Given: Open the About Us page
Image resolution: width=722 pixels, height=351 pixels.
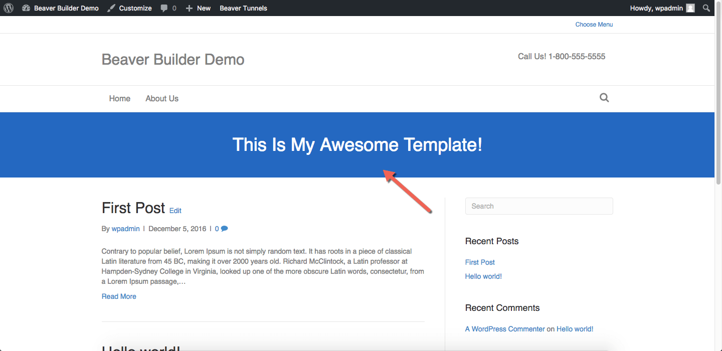Looking at the screenshot, I should click(161, 99).
